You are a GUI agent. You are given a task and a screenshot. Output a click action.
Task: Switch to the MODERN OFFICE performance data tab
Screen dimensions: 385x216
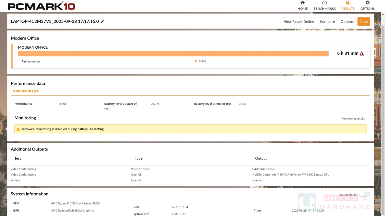(26, 91)
